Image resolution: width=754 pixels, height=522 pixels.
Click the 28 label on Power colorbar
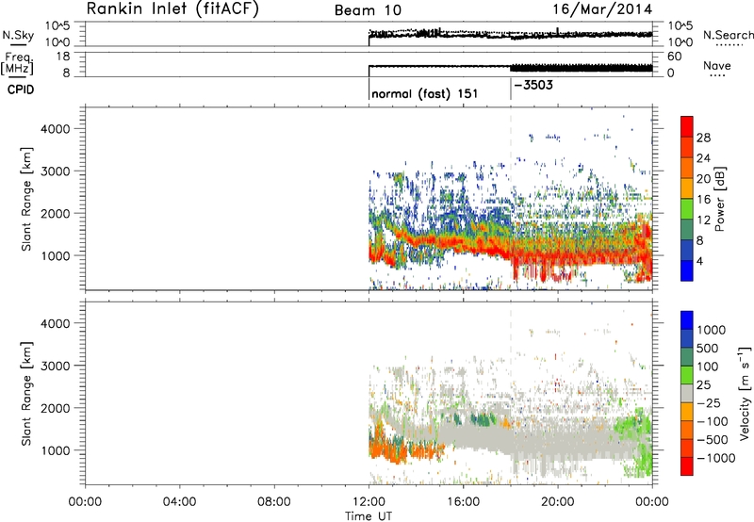703,138
